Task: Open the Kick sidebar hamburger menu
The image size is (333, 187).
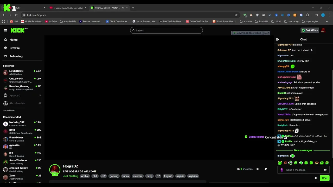Action: pos(5,30)
